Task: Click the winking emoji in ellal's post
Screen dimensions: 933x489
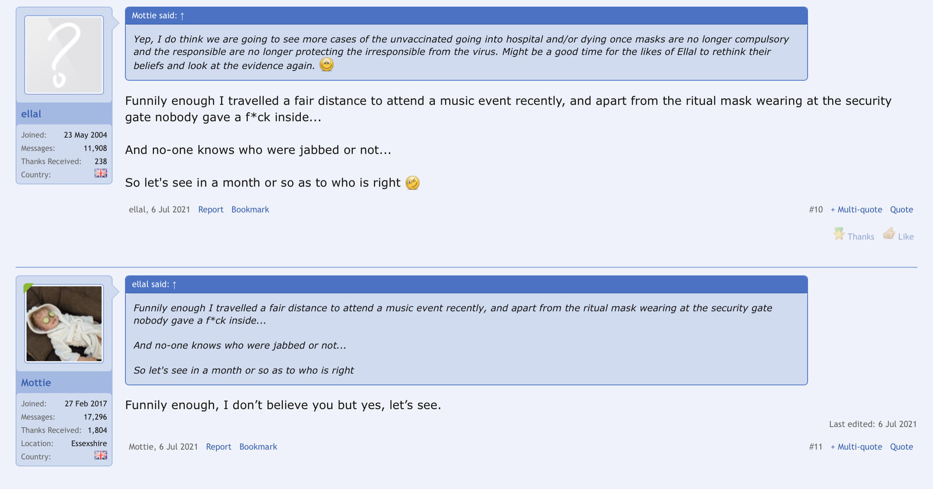Action: click(412, 183)
